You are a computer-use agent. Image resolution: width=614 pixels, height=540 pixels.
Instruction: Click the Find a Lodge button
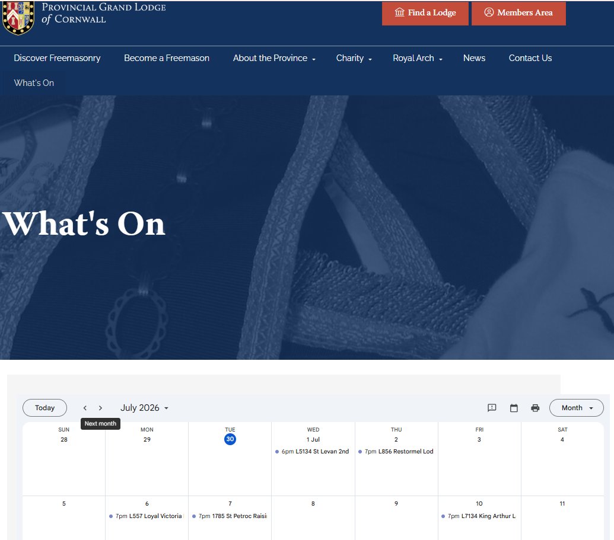coord(425,13)
